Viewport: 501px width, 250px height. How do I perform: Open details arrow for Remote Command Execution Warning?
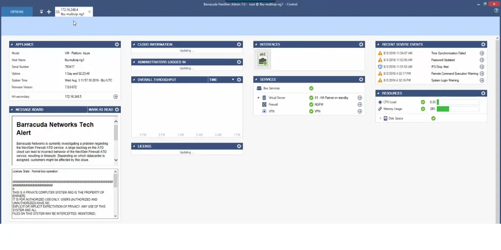point(482,73)
